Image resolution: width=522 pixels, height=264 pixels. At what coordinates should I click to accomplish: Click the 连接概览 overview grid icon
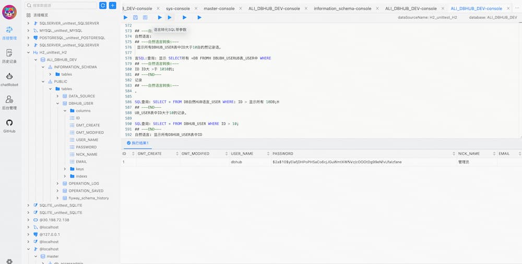coord(28,15)
